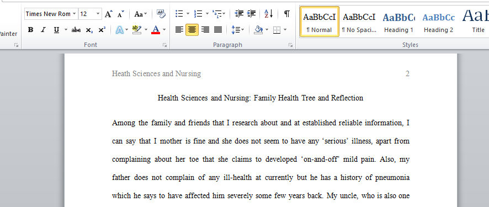
Task: Apply the Heading 2 style
Action: pos(438,22)
